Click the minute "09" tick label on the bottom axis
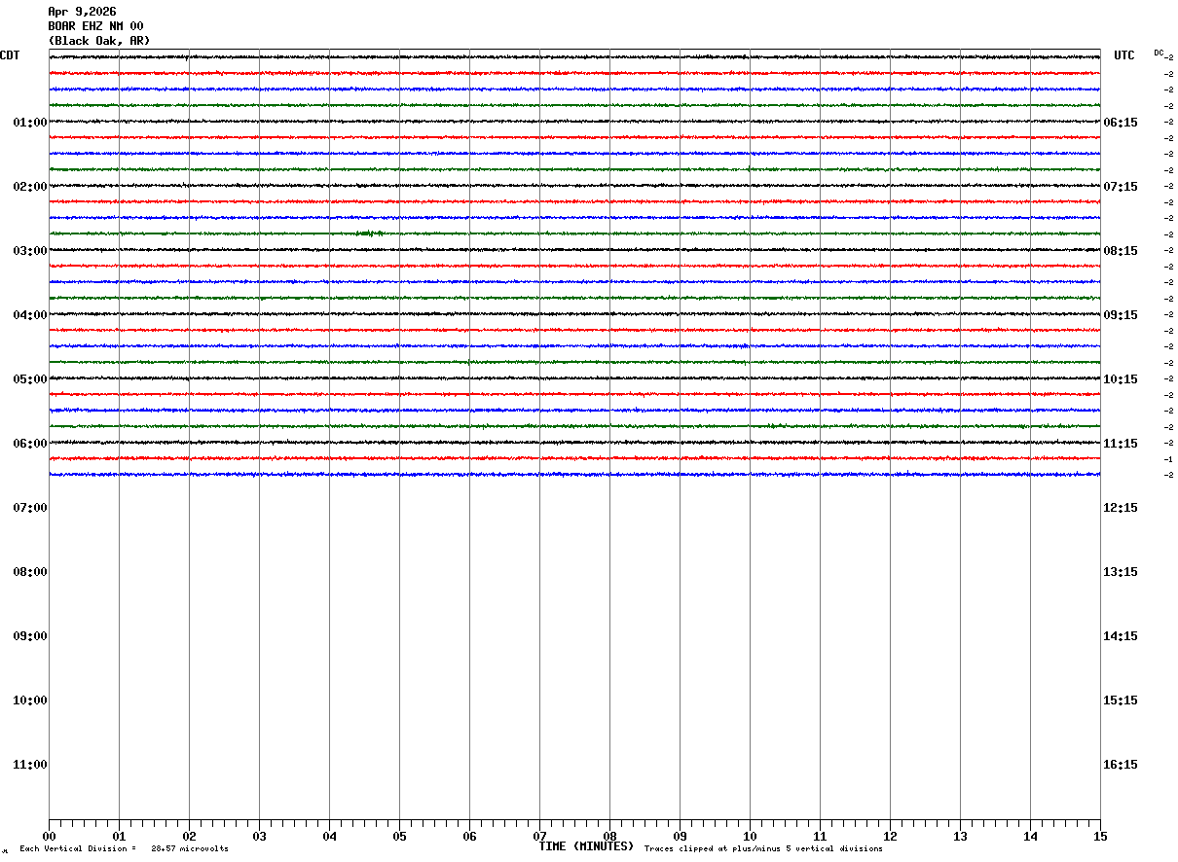Viewport: 1178px width, 862px height. tap(680, 837)
